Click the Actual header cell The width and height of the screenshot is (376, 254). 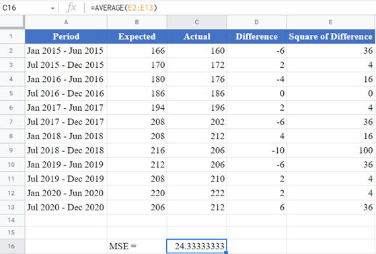(x=196, y=36)
